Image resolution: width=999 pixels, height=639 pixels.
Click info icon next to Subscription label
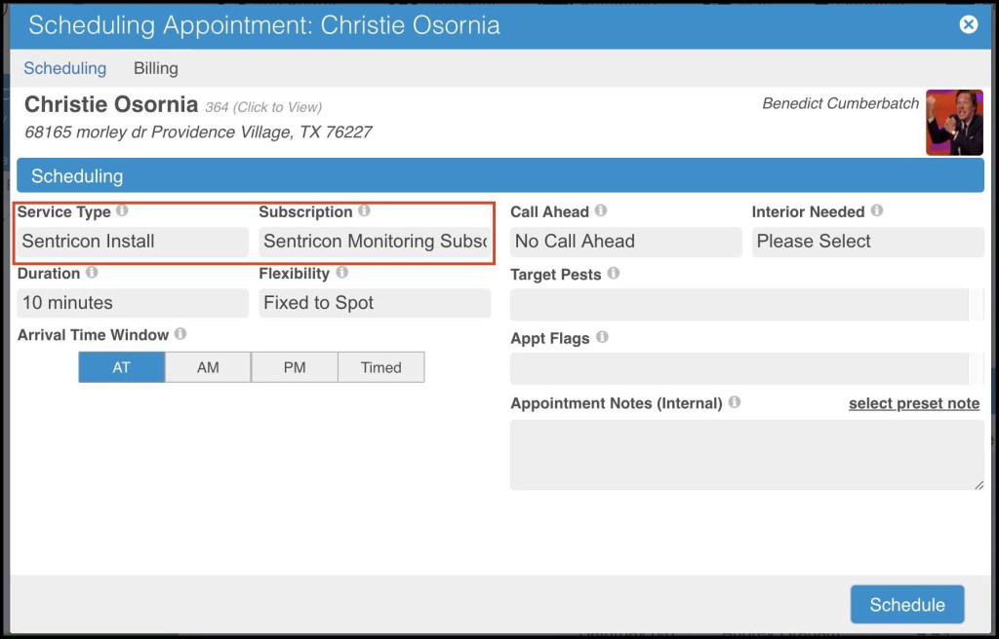(x=364, y=210)
